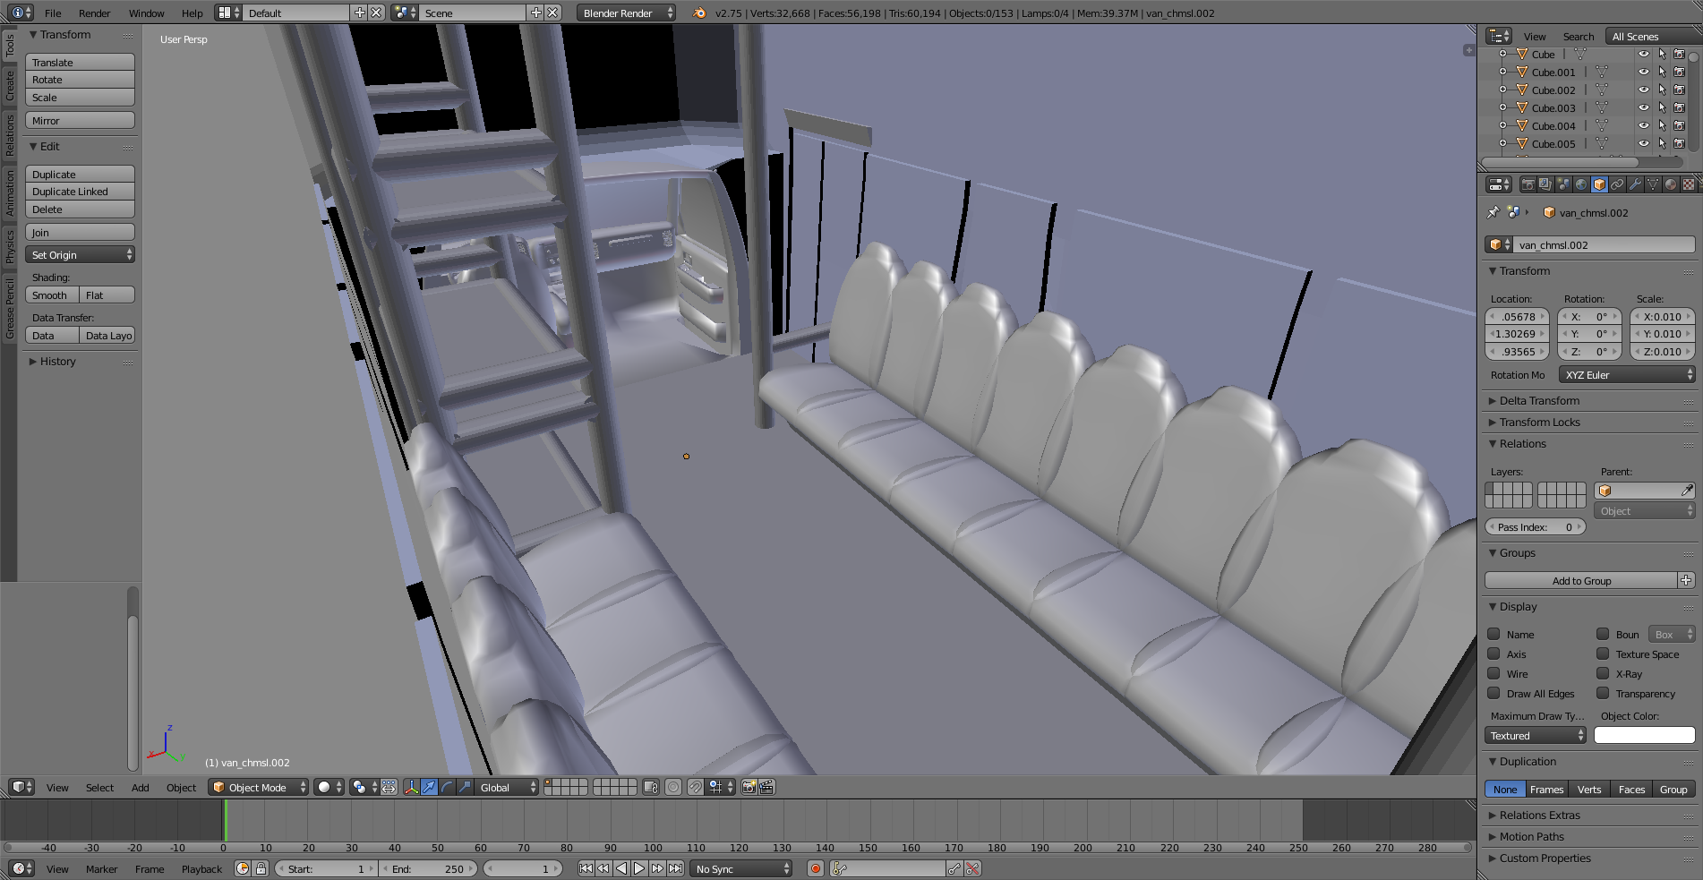Select the Translate manipulator arrow
Image resolution: width=1703 pixels, height=880 pixels.
[x=429, y=787]
